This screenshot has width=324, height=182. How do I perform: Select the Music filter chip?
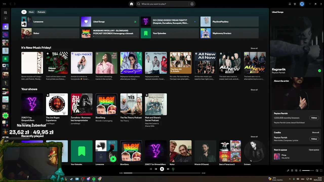pyautogui.click(x=31, y=12)
